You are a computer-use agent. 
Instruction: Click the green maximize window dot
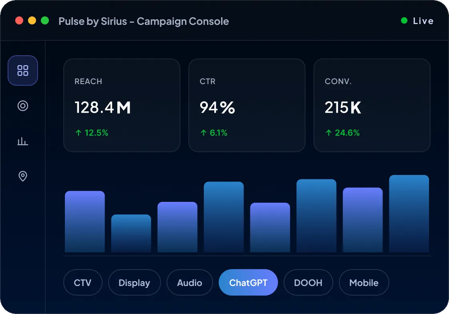tap(45, 20)
